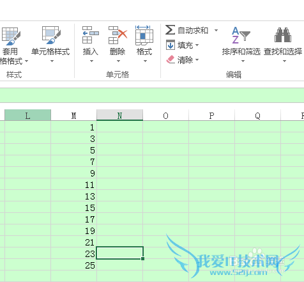Click the formula bar input area
This screenshot has height=282, width=304.
[152, 95]
